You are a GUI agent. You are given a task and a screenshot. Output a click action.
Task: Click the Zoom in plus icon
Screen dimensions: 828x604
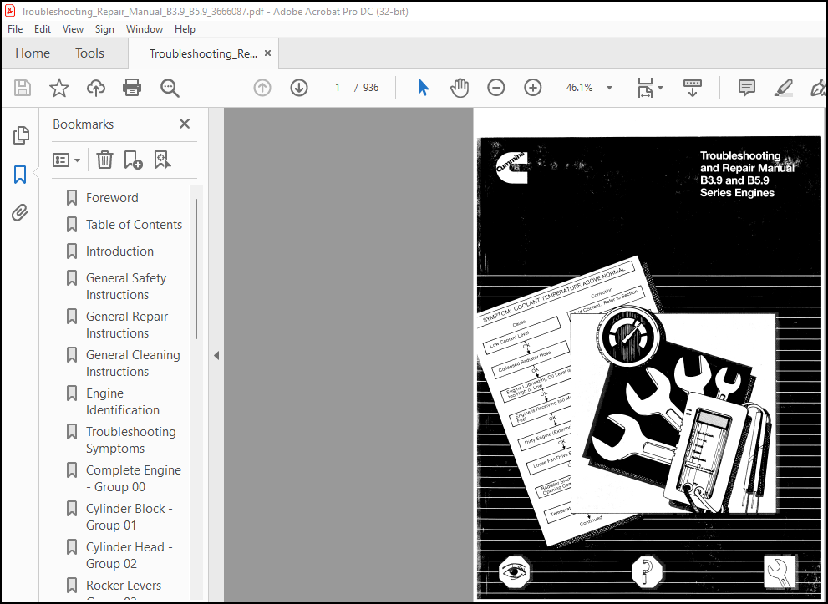[x=533, y=88]
